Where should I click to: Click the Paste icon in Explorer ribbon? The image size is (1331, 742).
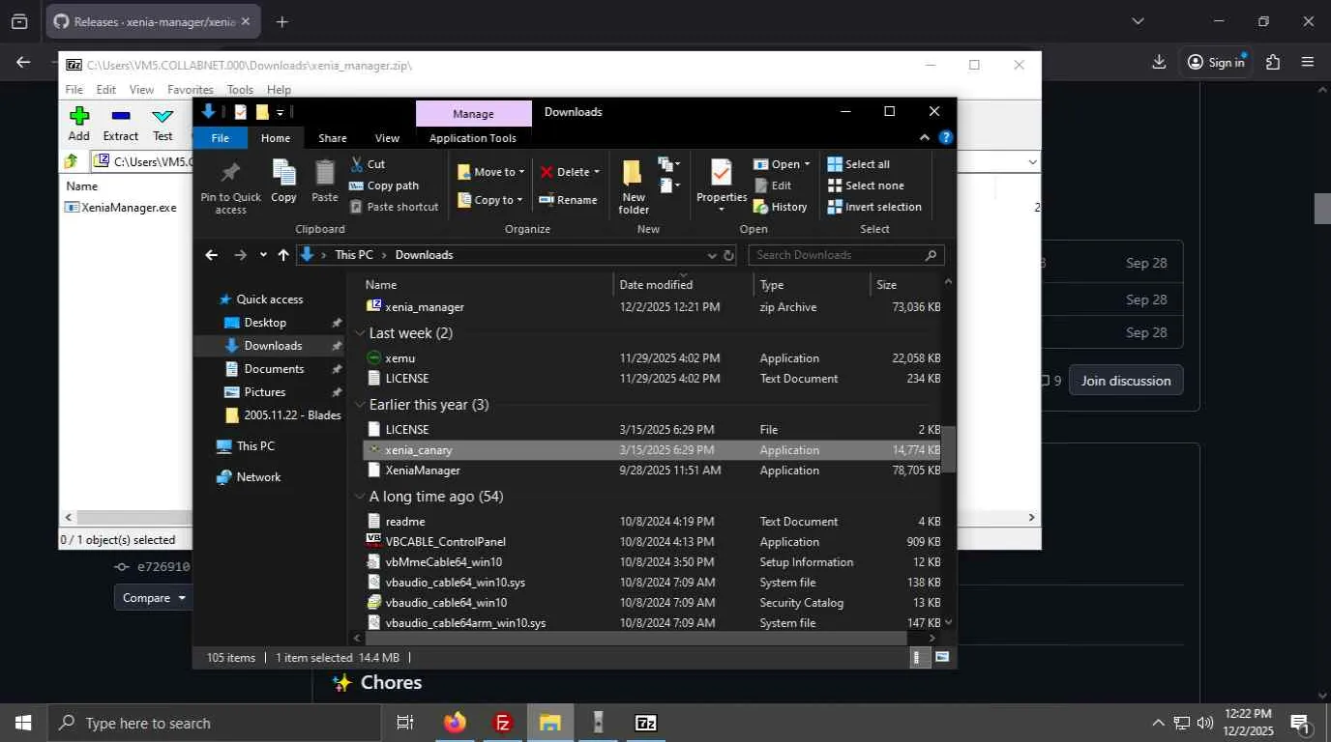coord(325,182)
